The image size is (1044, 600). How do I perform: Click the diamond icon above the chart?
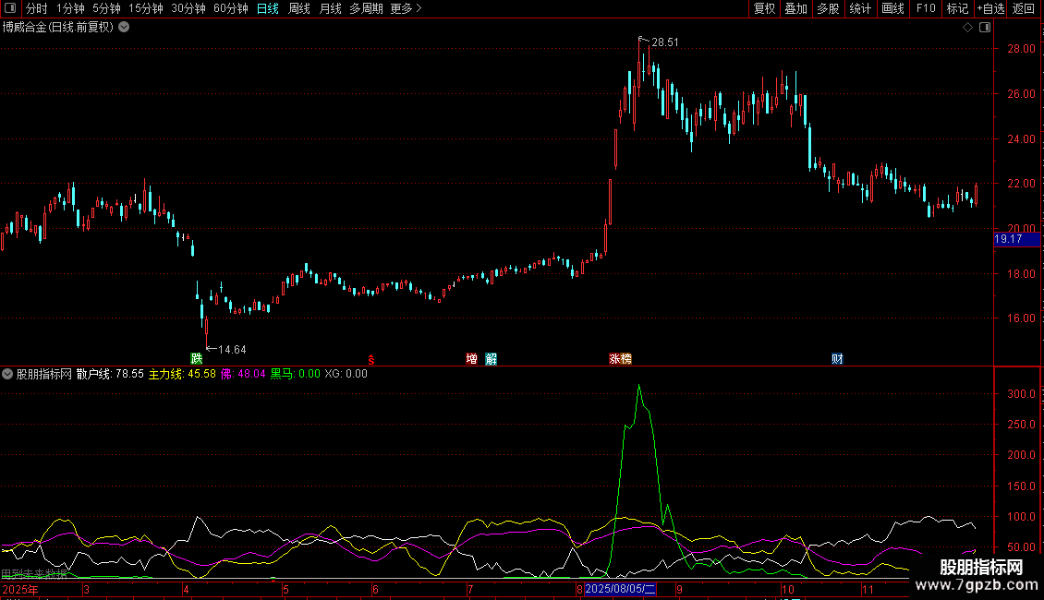click(x=968, y=28)
